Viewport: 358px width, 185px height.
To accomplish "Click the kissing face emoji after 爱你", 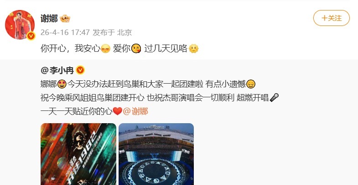I will pyautogui.click(x=136, y=49).
